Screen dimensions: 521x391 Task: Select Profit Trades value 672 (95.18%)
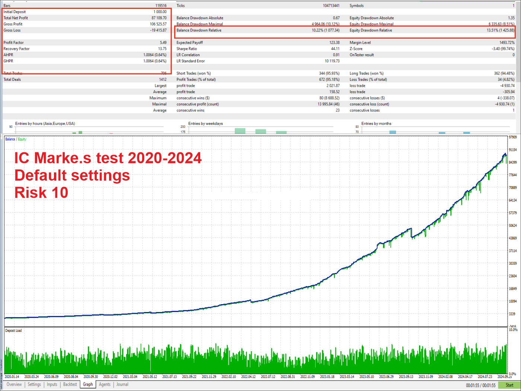[x=329, y=79]
